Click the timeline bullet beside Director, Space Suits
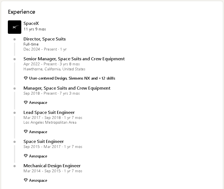The image size is (224, 189). click(15, 39)
